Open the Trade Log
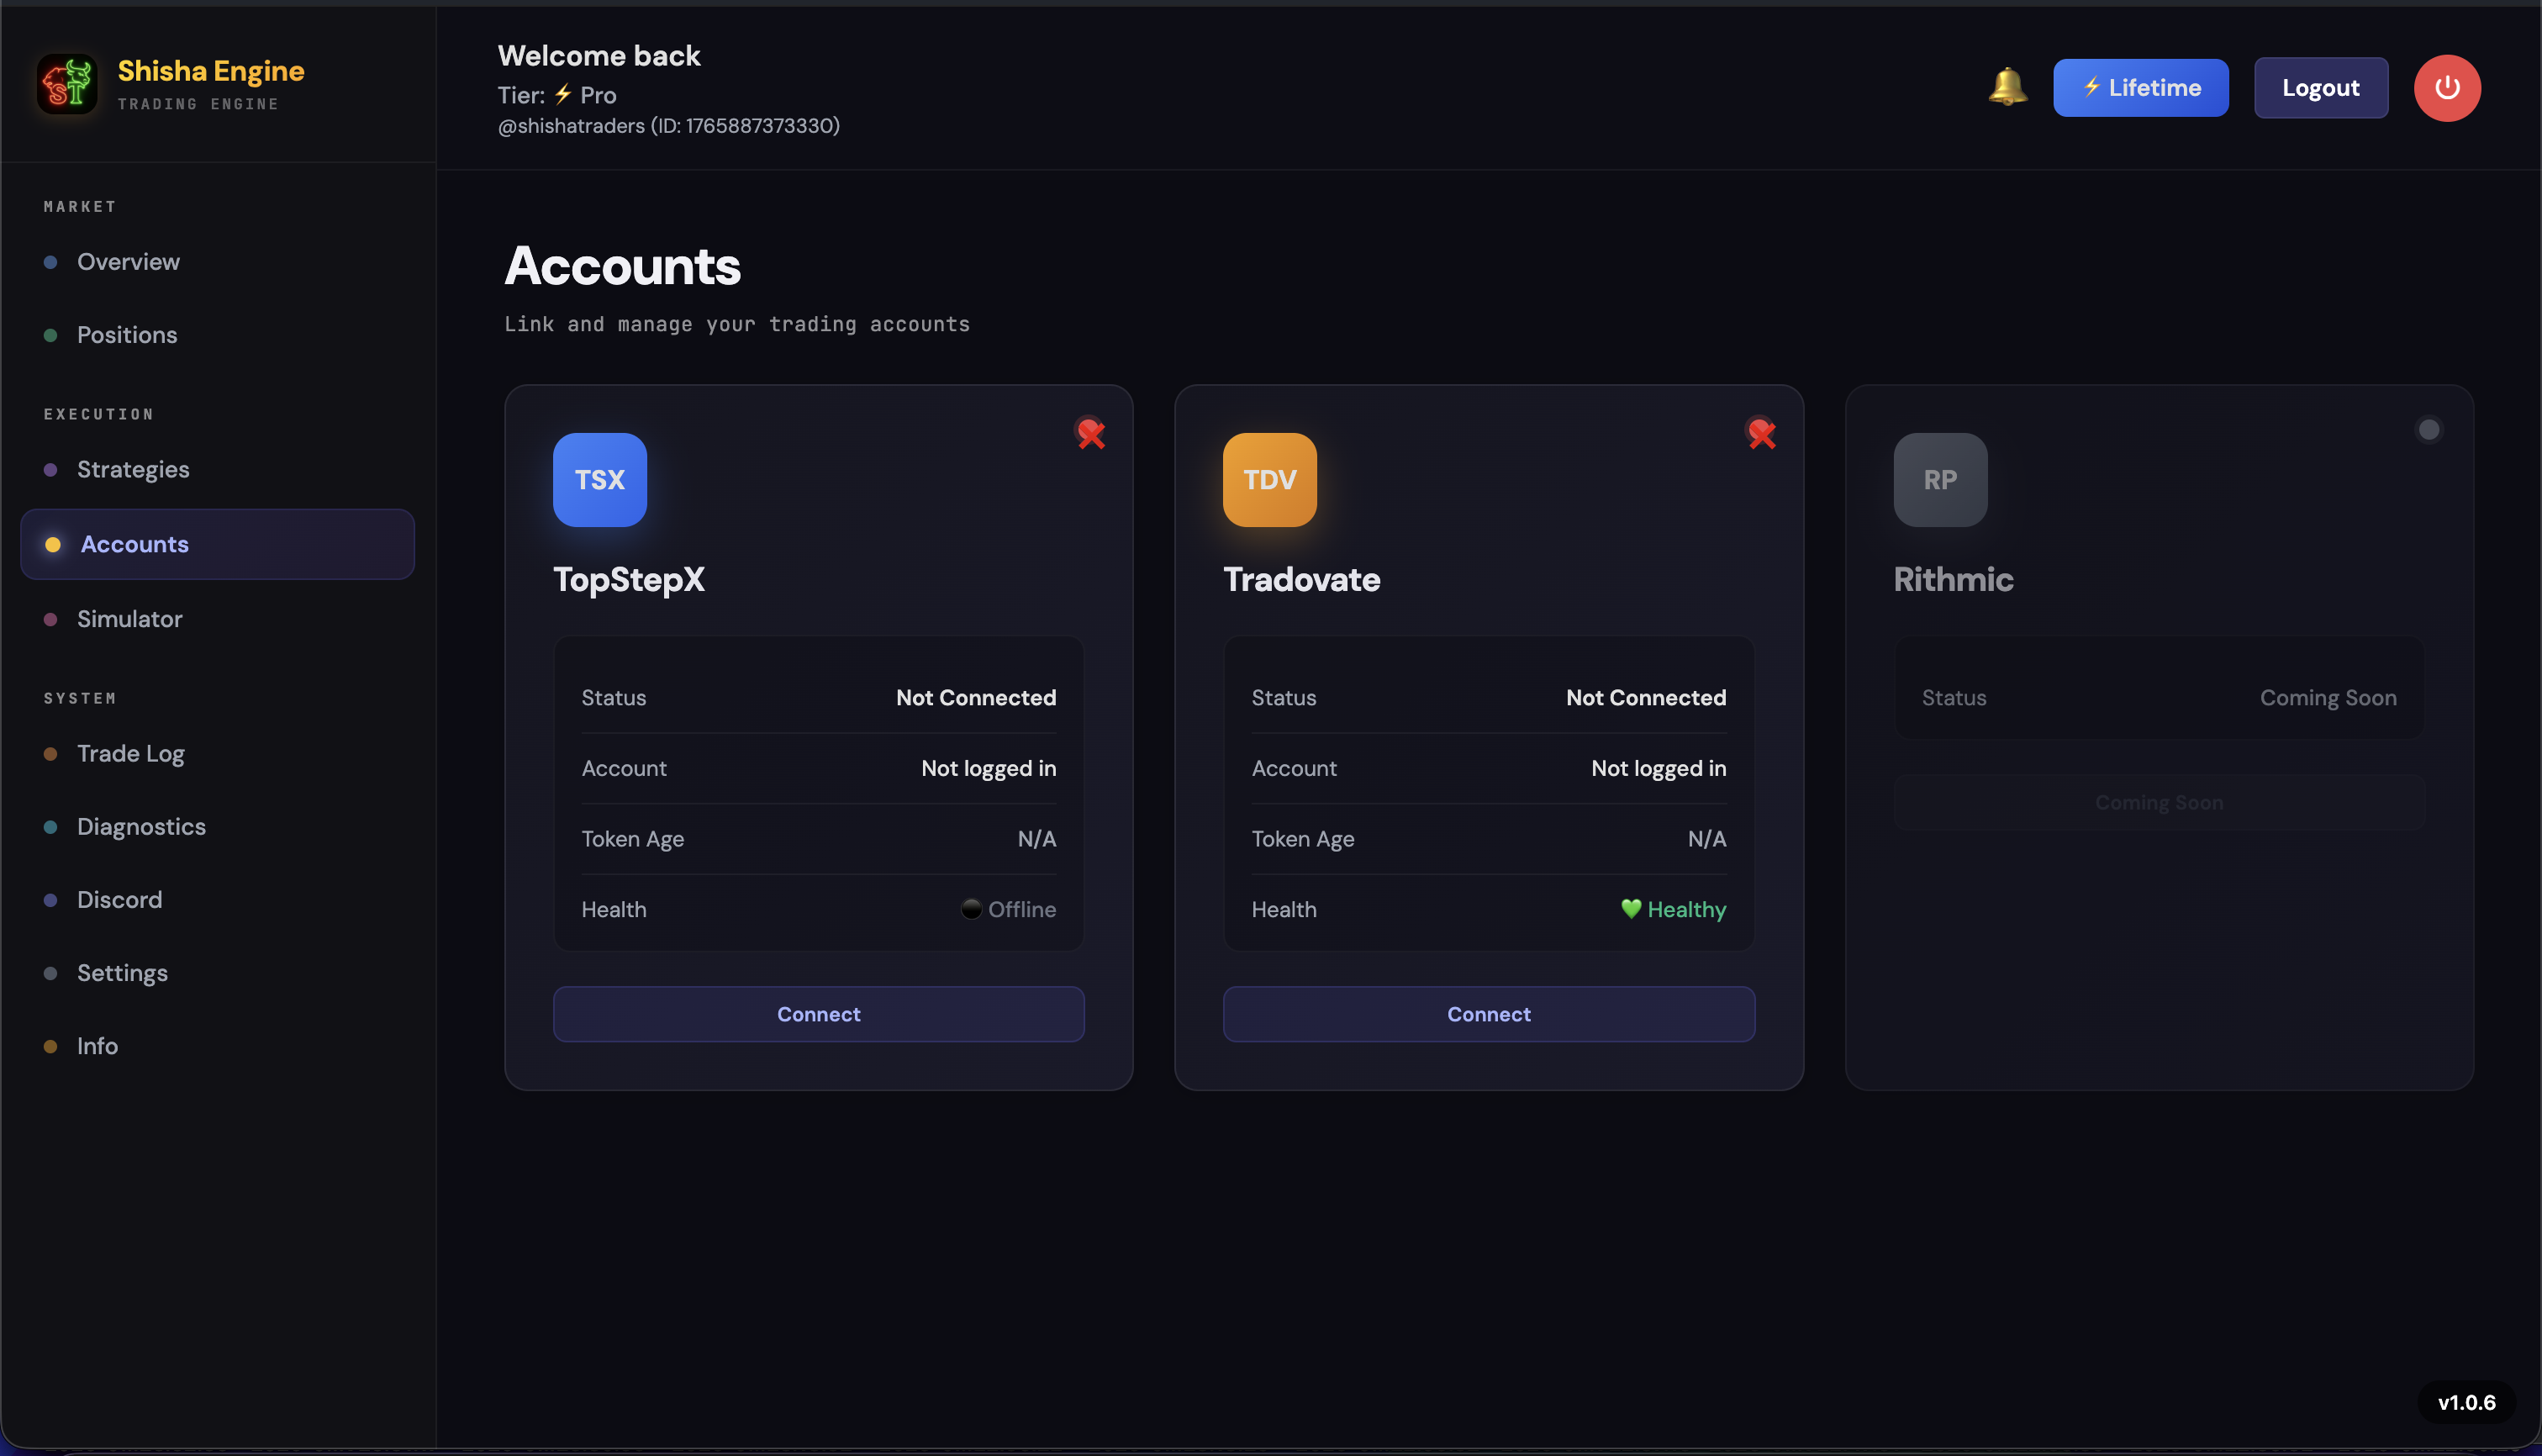Viewport: 2542px width, 1456px height. click(131, 753)
